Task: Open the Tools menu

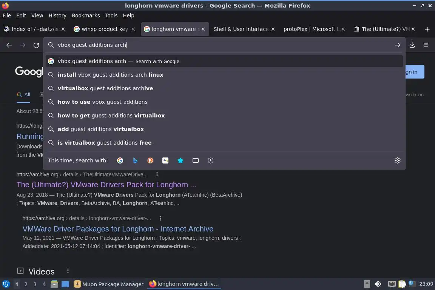Action: pyautogui.click(x=111, y=15)
